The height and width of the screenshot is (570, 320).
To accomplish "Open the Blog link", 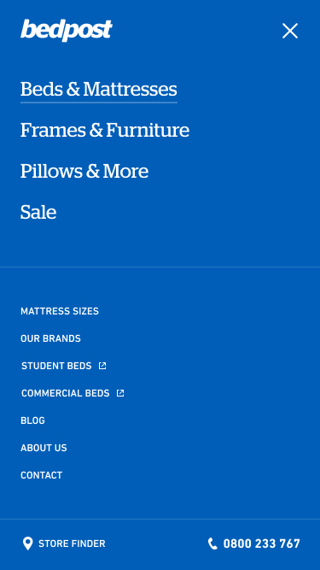I will click(x=32, y=420).
